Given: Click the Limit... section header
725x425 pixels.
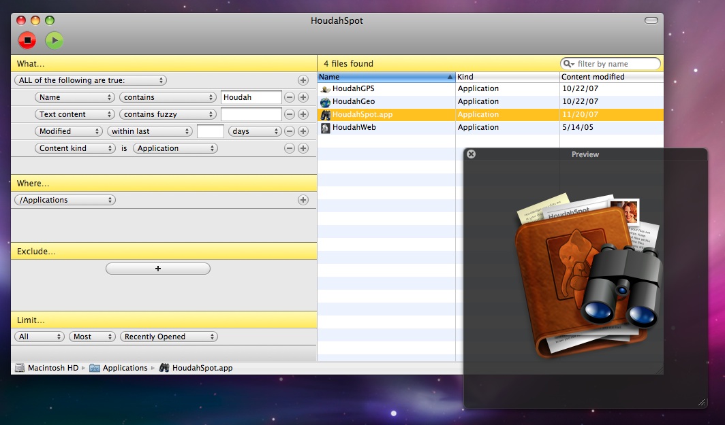Looking at the screenshot, I should (x=164, y=320).
